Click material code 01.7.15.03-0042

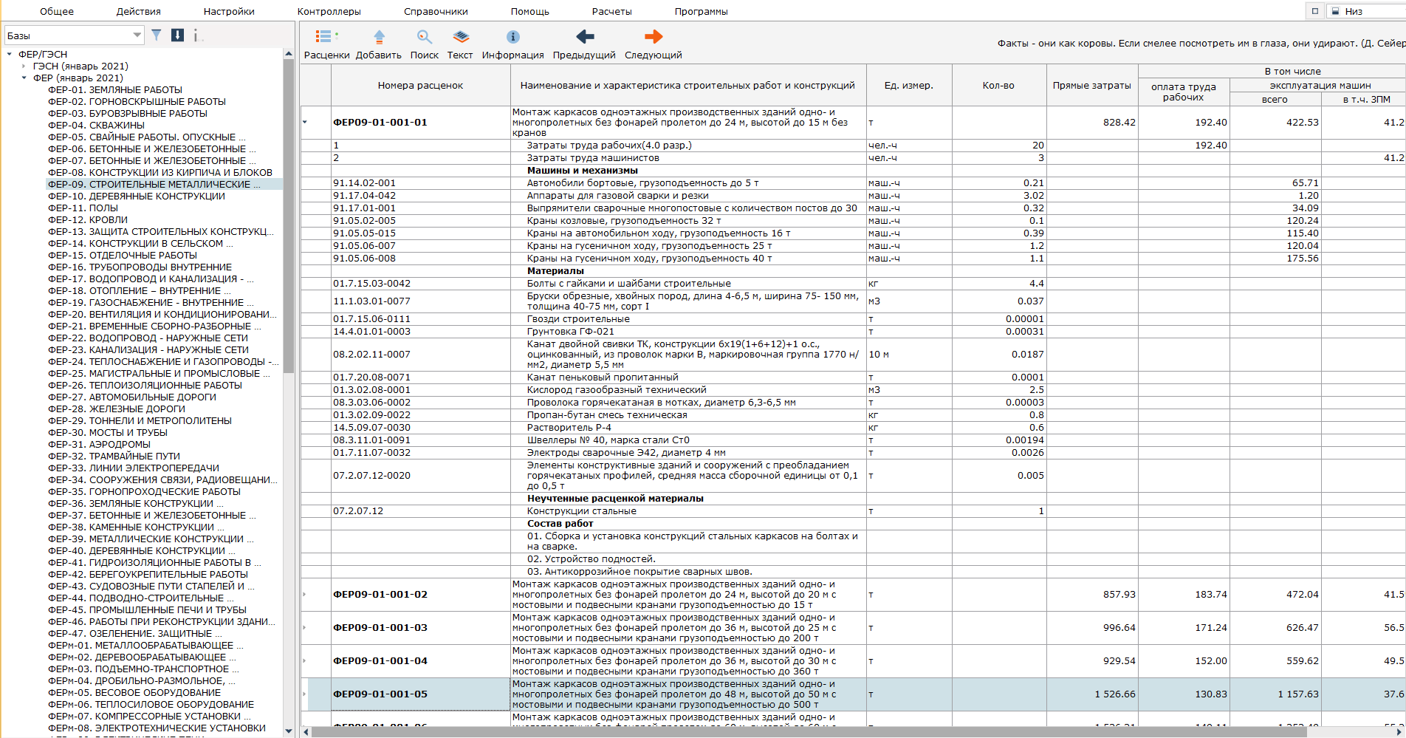[x=371, y=283]
